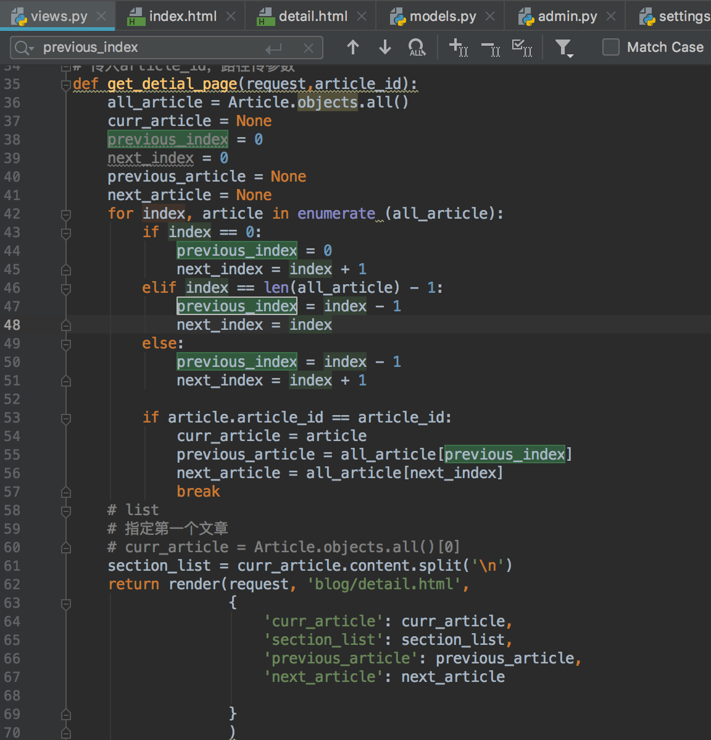Add selection for next occurrence icon

pyautogui.click(x=459, y=48)
